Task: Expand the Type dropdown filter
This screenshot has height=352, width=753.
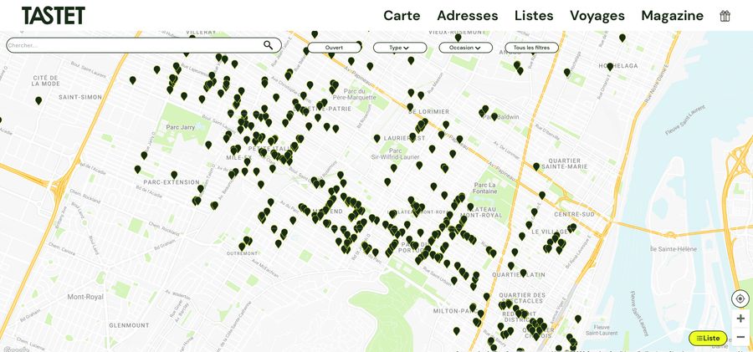Action: pyautogui.click(x=399, y=48)
